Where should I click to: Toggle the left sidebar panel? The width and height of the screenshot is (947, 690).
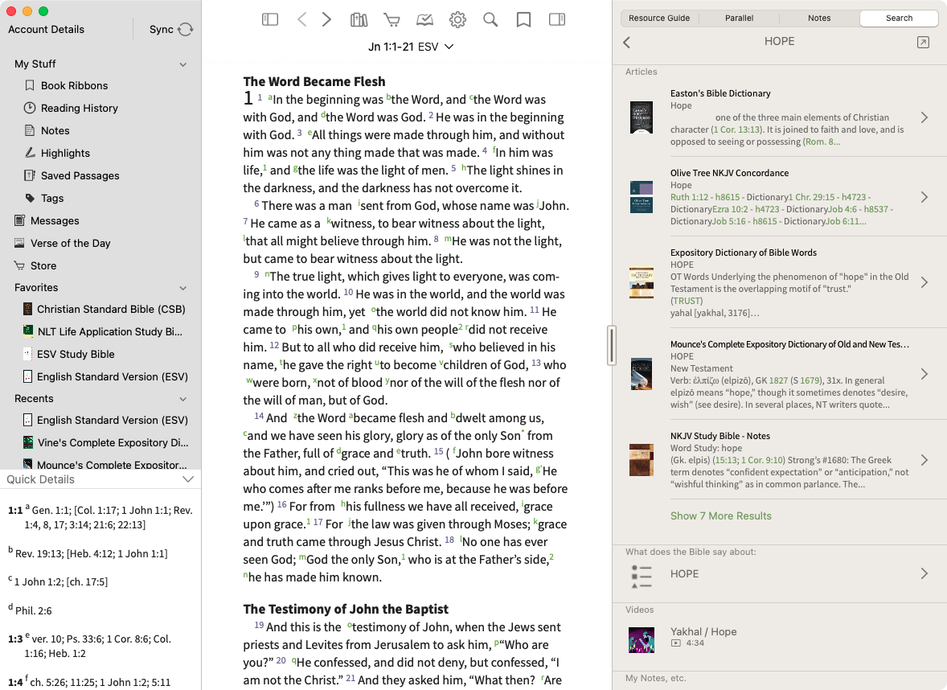tap(270, 20)
